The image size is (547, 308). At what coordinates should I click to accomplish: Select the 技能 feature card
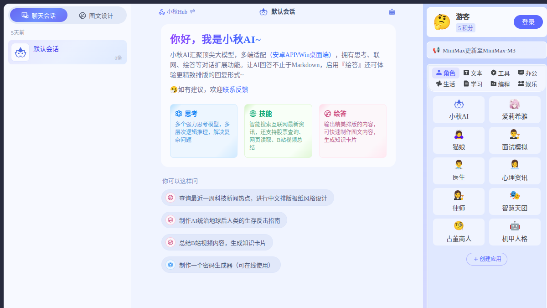[x=278, y=131]
